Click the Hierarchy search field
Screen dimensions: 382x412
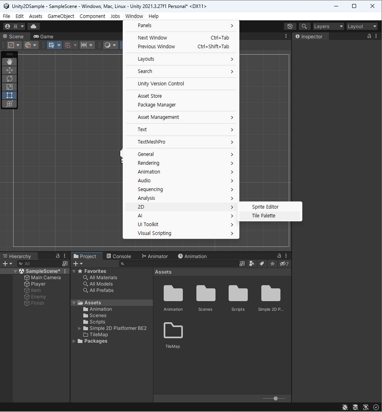coord(39,264)
